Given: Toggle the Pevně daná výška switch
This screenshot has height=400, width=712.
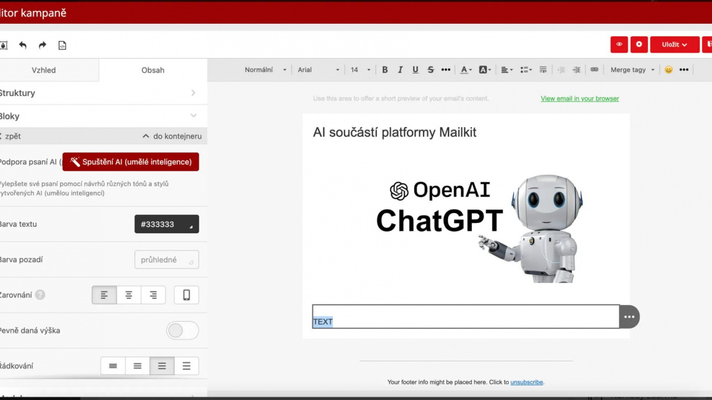Looking at the screenshot, I should point(182,331).
